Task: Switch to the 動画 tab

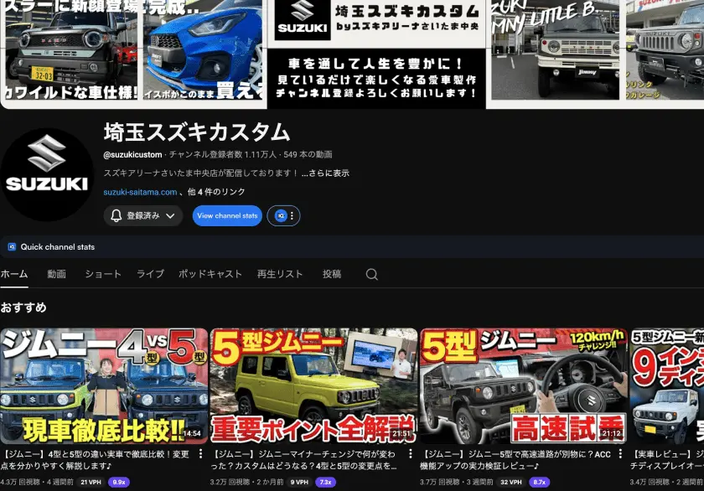Action: (x=57, y=274)
